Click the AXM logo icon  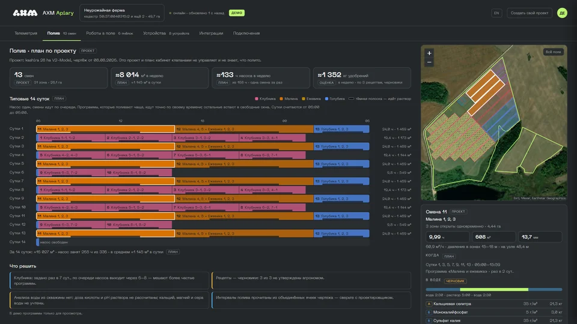point(25,13)
